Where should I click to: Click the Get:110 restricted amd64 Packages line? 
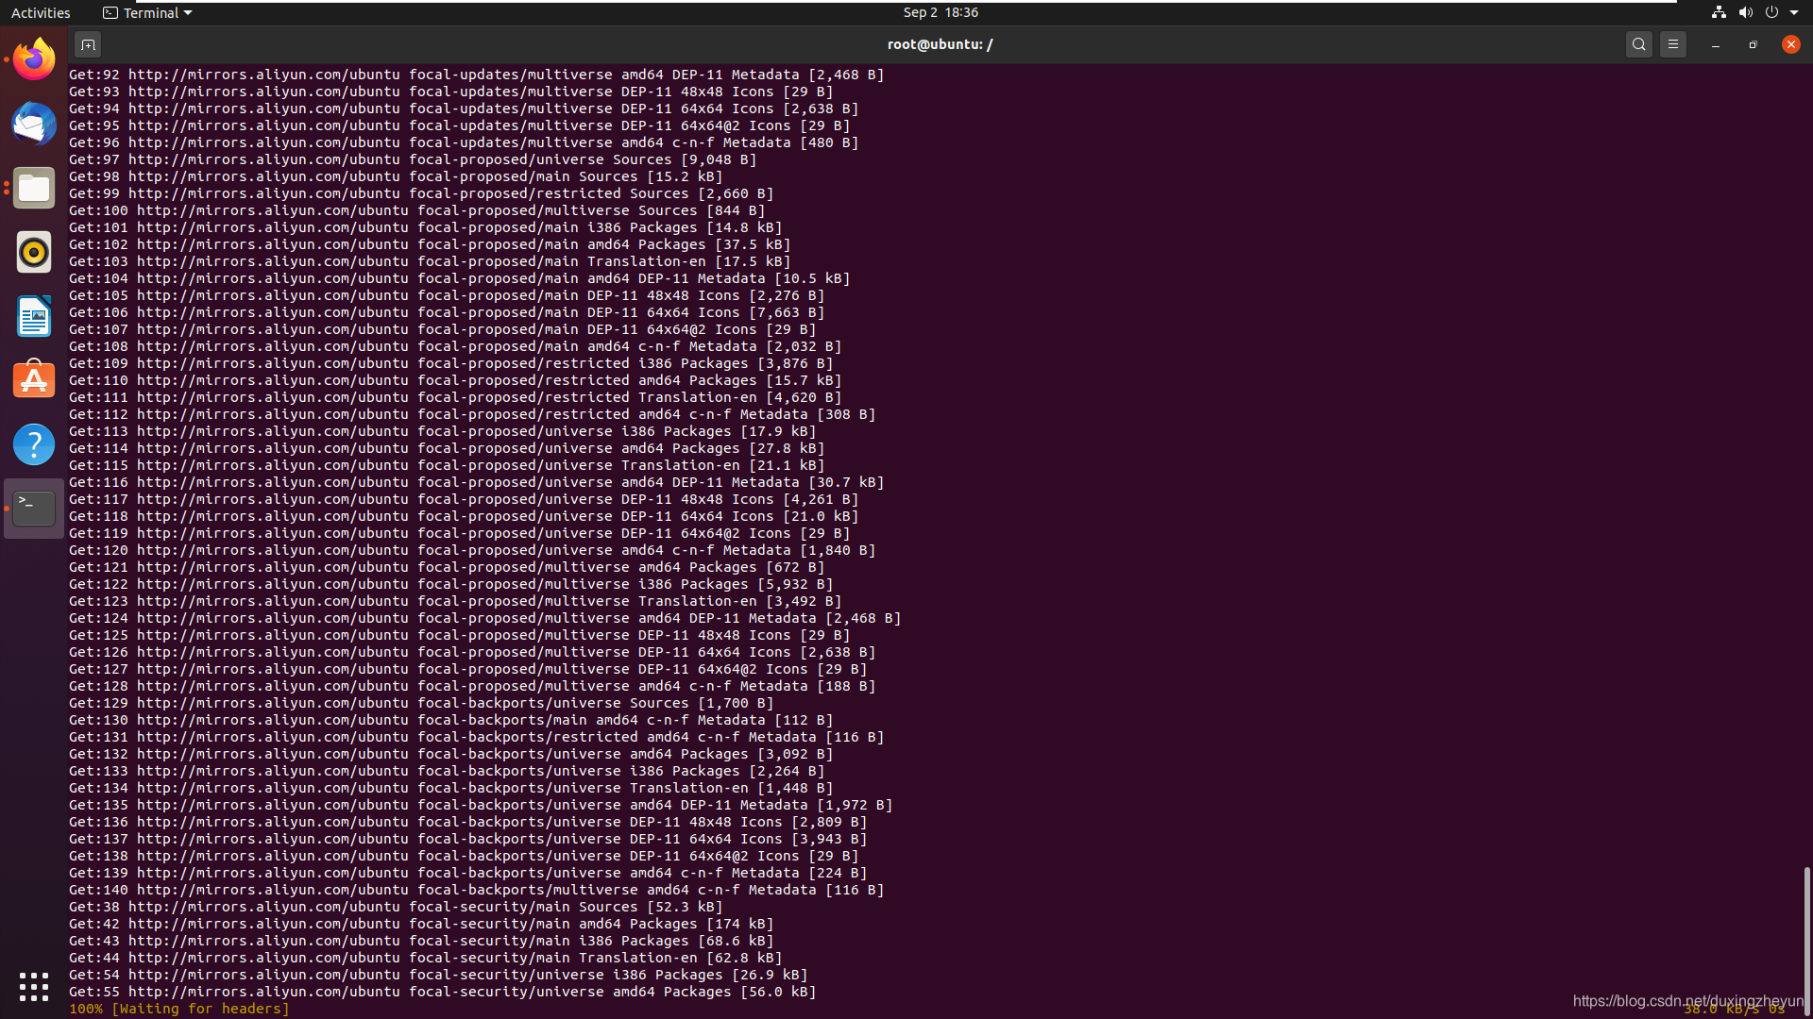coord(455,380)
